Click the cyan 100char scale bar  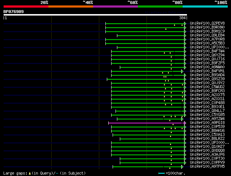pos(161,173)
